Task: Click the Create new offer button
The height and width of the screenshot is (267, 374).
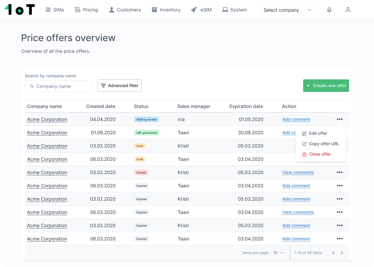Action: (326, 86)
